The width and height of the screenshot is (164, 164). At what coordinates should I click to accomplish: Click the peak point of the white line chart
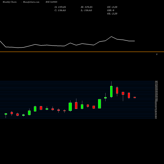pyautogui.click(x=111, y=36)
